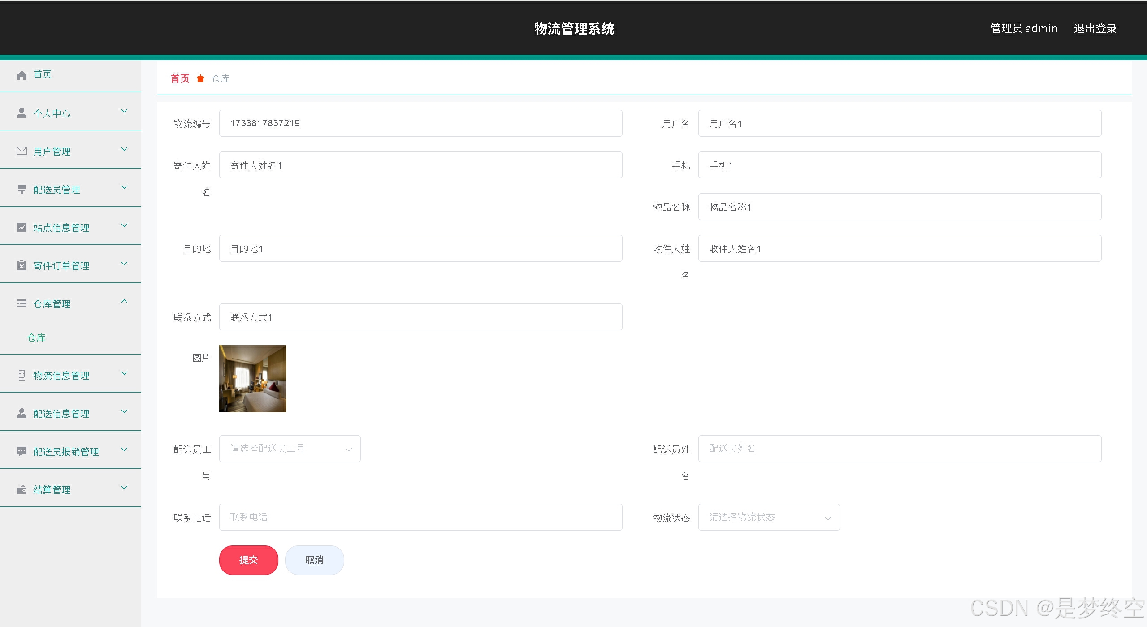
Task: Select the 仓库 submenu item
Action: coord(36,337)
